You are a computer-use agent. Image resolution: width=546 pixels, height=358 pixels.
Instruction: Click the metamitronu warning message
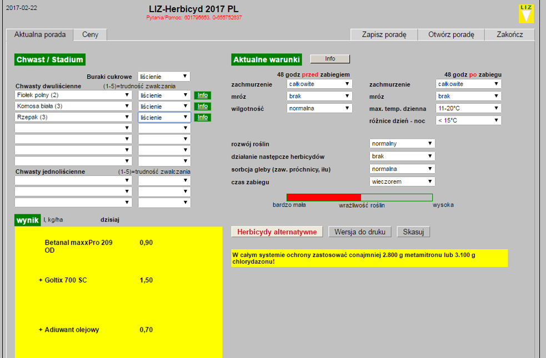point(369,258)
